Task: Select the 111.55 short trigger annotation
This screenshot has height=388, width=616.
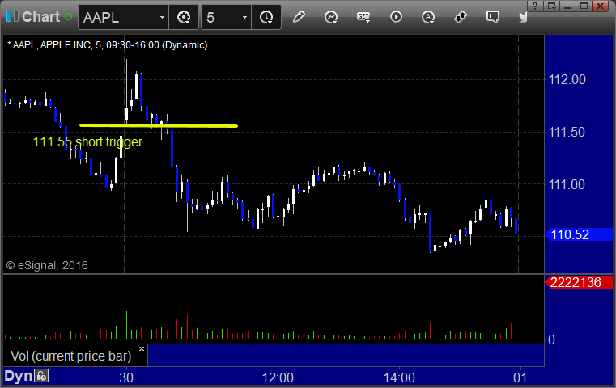Action: pos(87,141)
